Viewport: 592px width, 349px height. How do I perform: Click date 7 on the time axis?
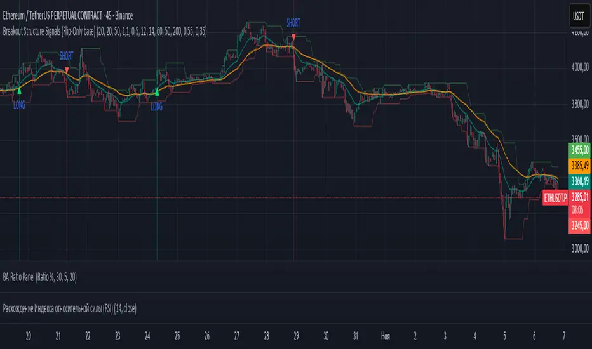click(564, 336)
